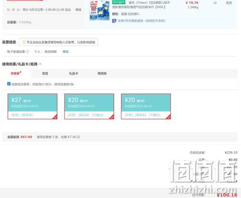
Task: Click 修改 link next to delivery time
Action: pyautogui.click(x=79, y=10)
